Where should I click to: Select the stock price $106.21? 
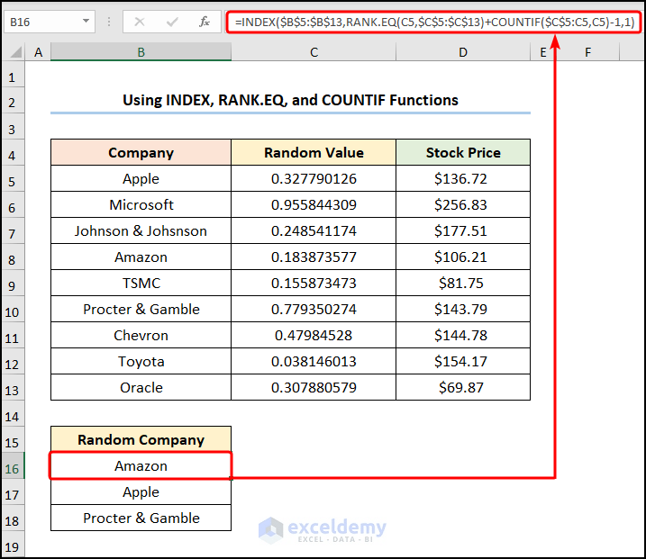point(463,257)
